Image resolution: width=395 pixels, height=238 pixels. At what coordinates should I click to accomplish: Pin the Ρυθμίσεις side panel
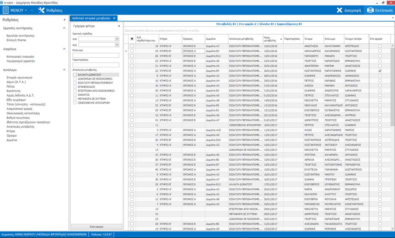64,20
